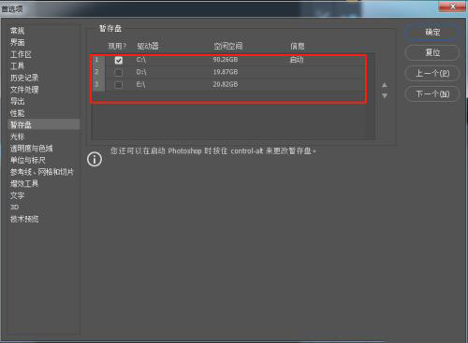Click the 20.82GB free space value

pos(226,84)
